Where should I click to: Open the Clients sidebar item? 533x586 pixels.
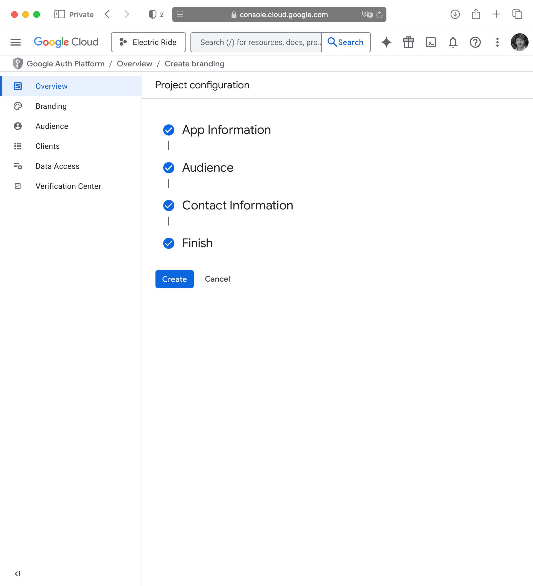pyautogui.click(x=47, y=146)
